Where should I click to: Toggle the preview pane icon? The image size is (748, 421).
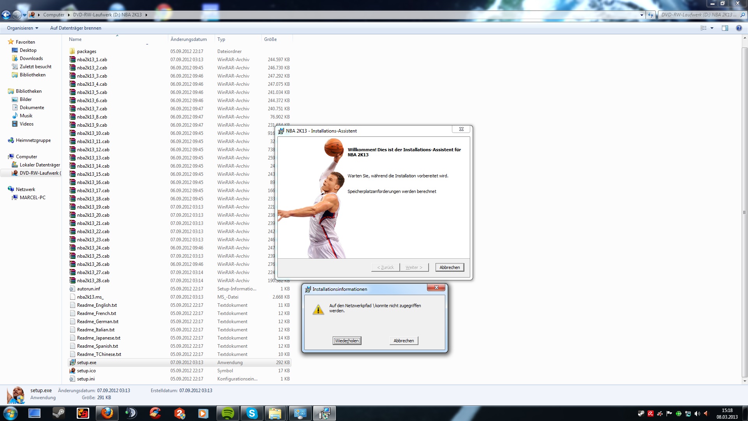click(x=725, y=28)
